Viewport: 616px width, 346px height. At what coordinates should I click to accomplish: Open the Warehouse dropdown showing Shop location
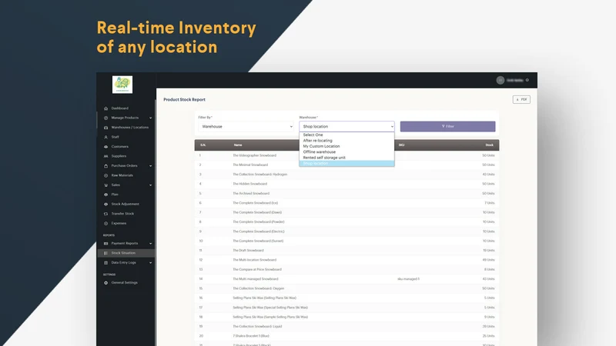[x=347, y=126]
